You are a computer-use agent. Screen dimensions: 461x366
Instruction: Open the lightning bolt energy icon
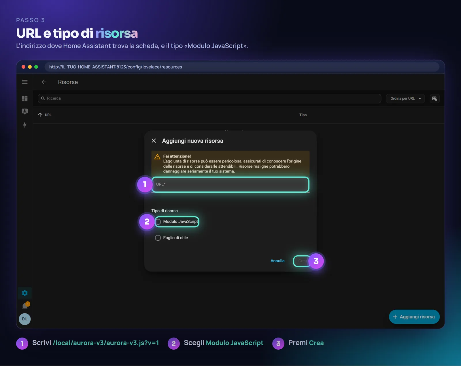tap(25, 124)
